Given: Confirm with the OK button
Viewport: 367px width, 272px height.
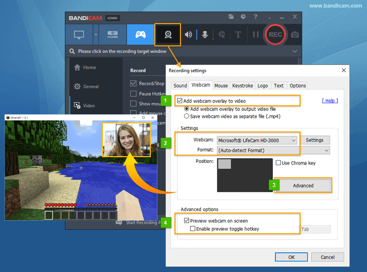Looking at the screenshot, I should (x=292, y=257).
